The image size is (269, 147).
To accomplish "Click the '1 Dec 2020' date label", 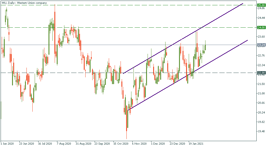I will 158,144.
